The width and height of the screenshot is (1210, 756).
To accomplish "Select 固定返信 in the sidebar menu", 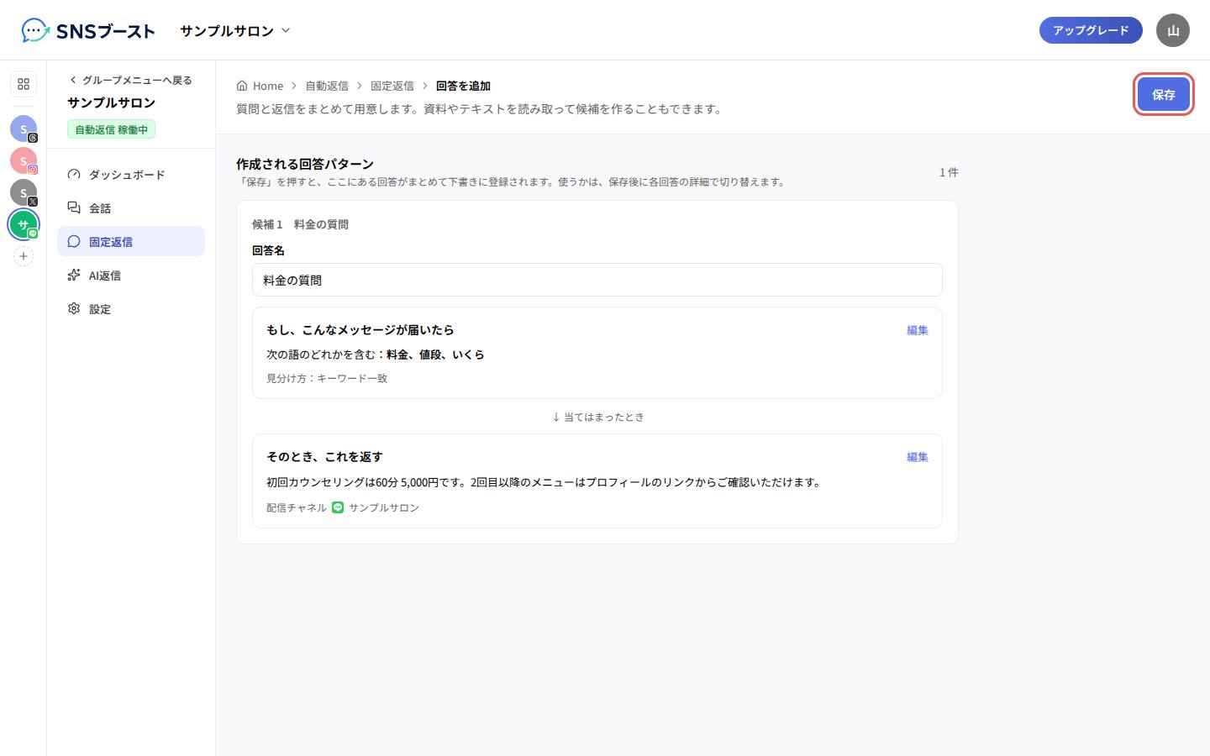I will (x=131, y=241).
